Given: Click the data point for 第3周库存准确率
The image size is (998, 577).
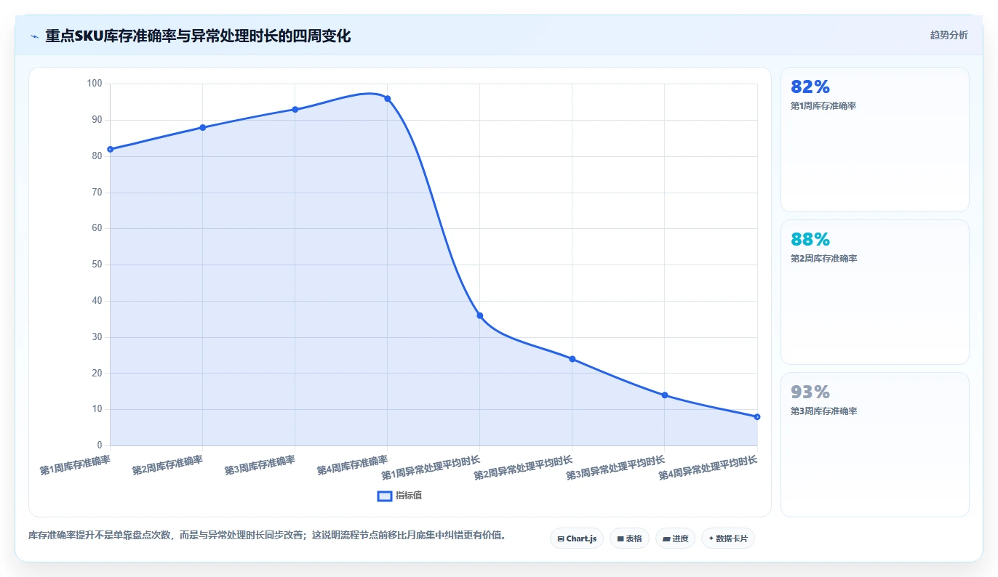Looking at the screenshot, I should (x=295, y=110).
